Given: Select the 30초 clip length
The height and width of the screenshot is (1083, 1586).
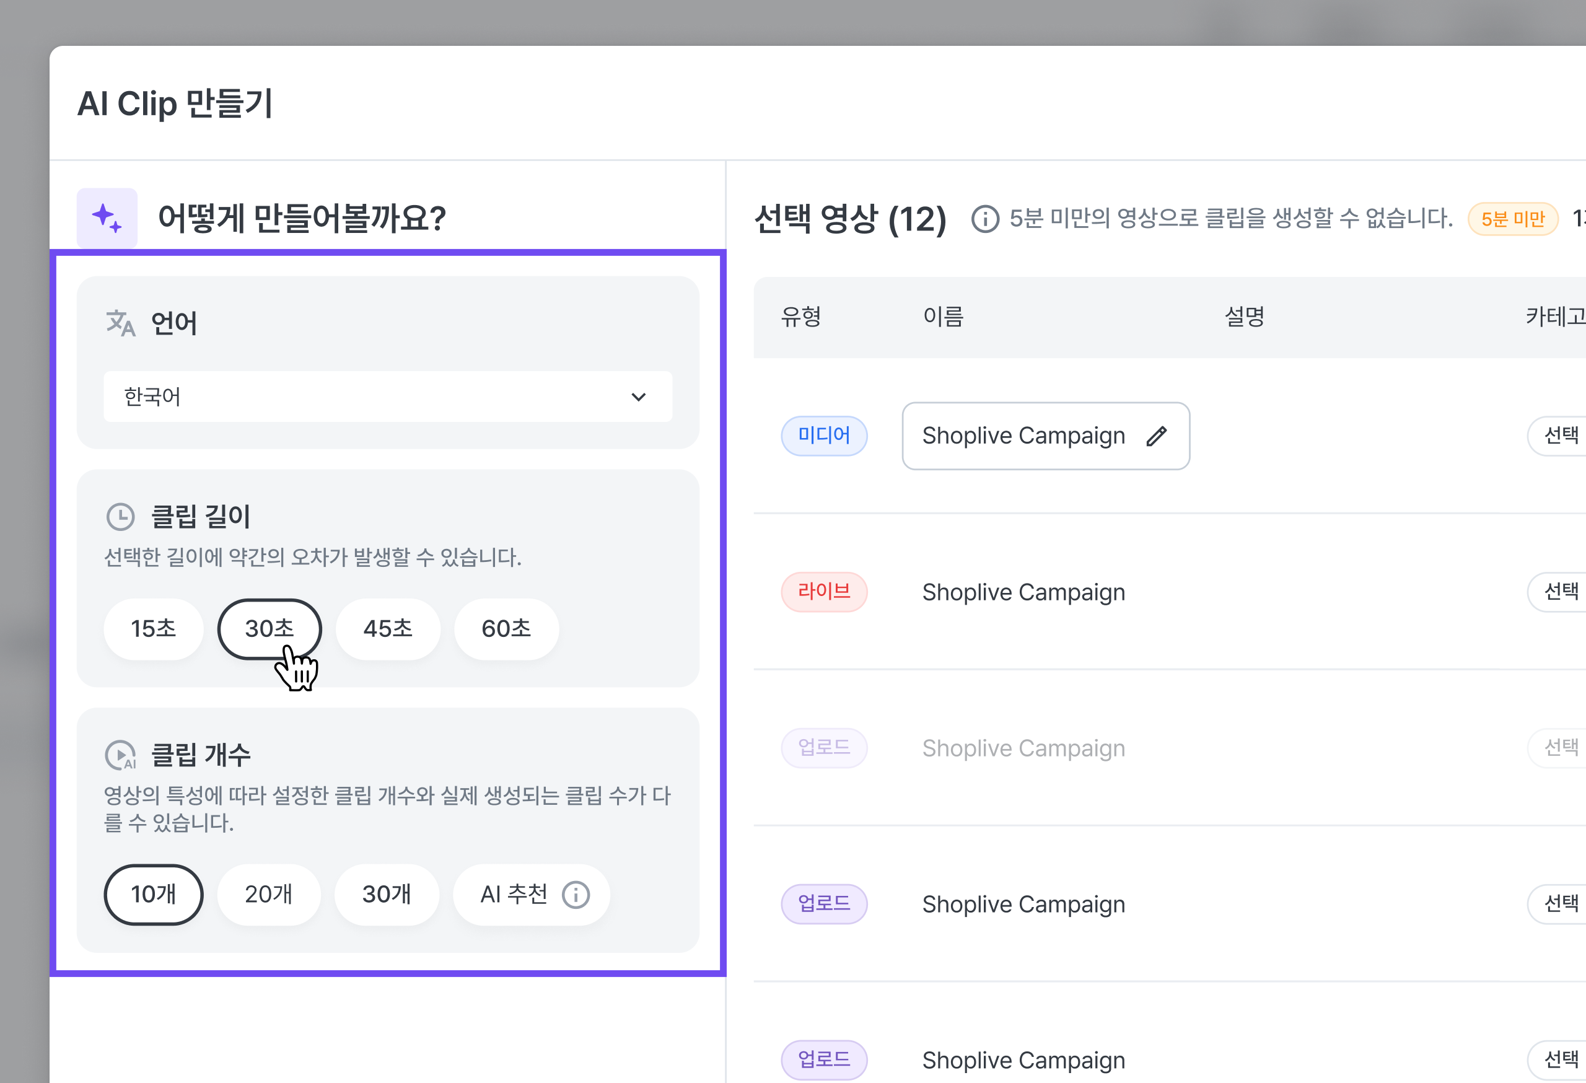Looking at the screenshot, I should point(269,629).
